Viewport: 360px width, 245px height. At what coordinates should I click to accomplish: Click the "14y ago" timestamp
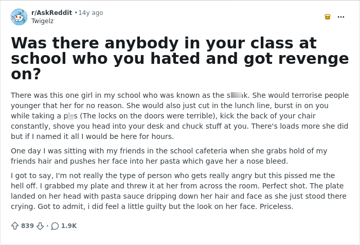pyautogui.click(x=91, y=13)
